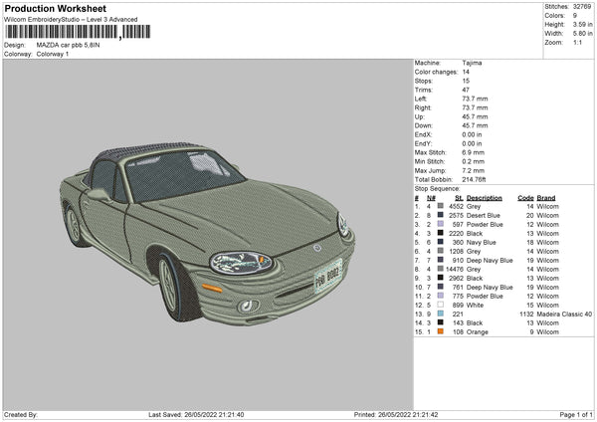Click the Height value 3.59 in
This screenshot has width=597, height=422.
click(582, 24)
